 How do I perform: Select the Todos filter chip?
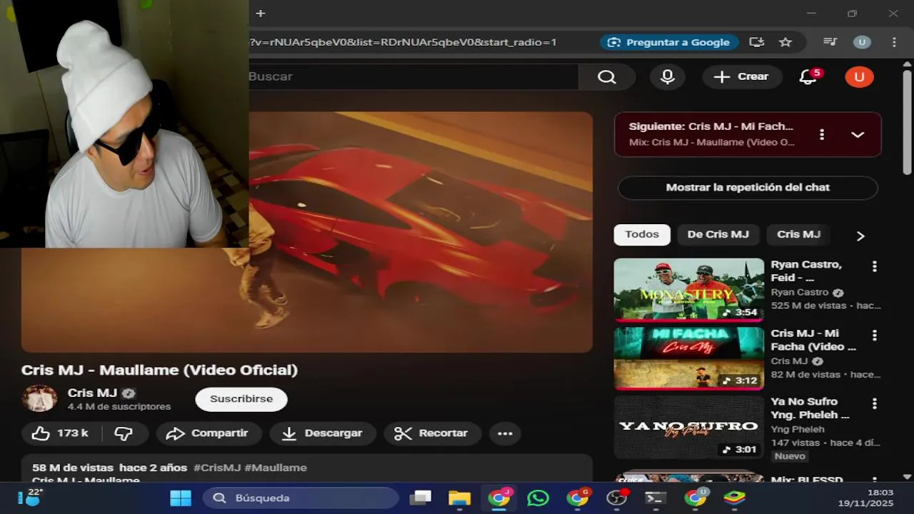[642, 235]
